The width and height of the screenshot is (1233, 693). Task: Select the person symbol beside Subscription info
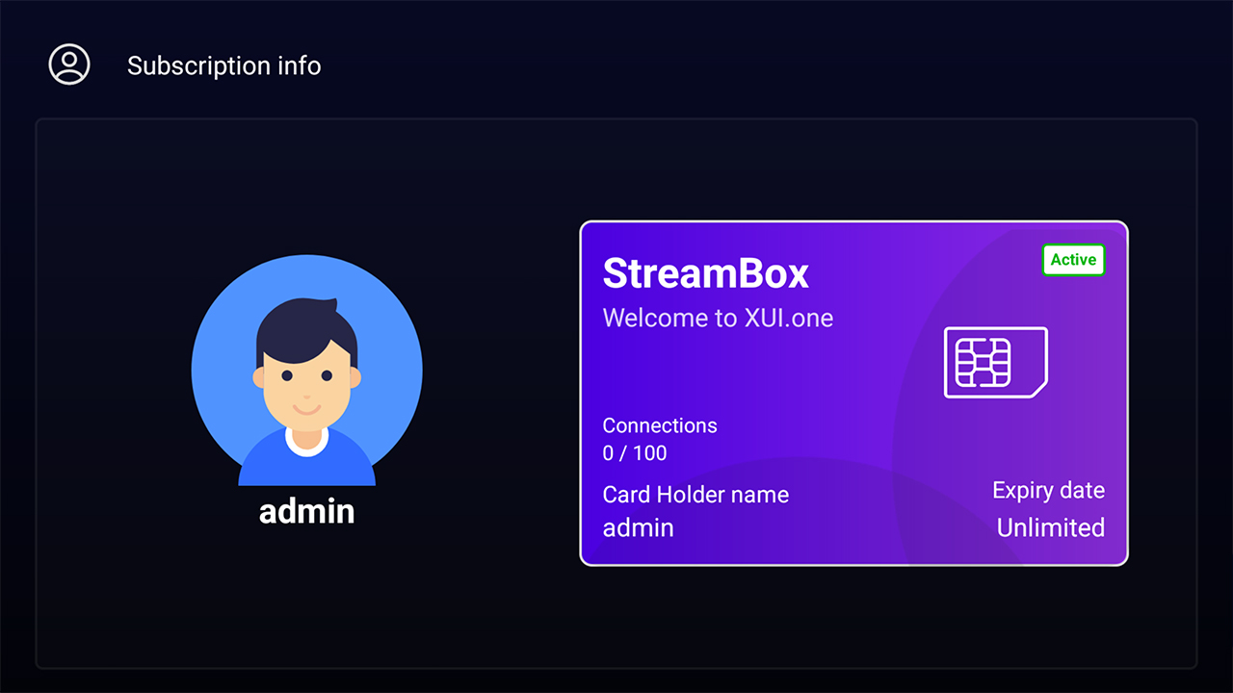tap(68, 64)
